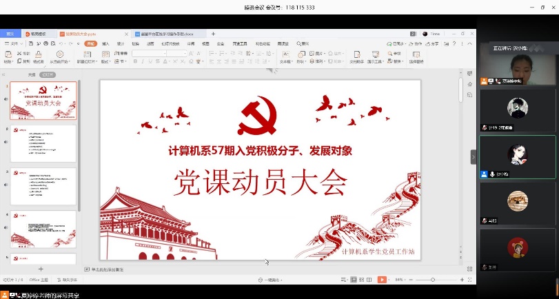
Task: Click the Share button in ribbon
Action: 432,43
